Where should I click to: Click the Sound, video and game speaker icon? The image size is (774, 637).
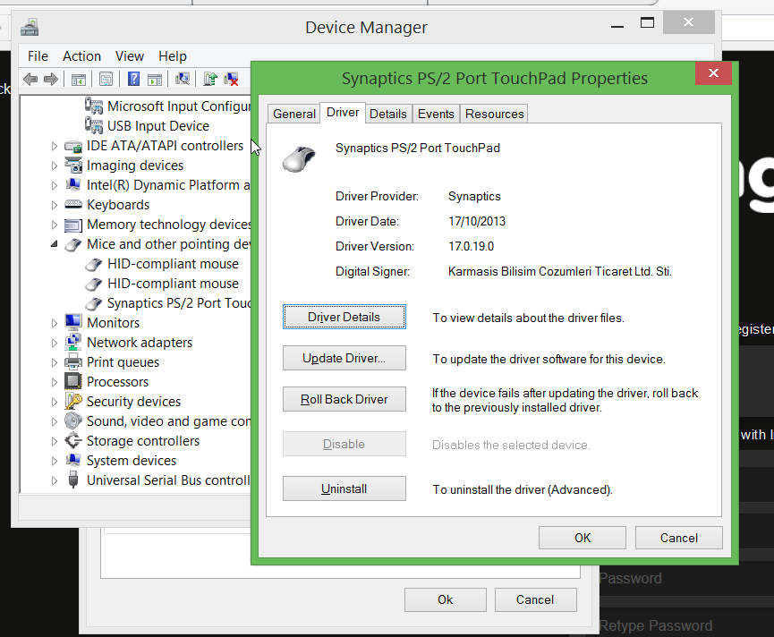tap(73, 420)
